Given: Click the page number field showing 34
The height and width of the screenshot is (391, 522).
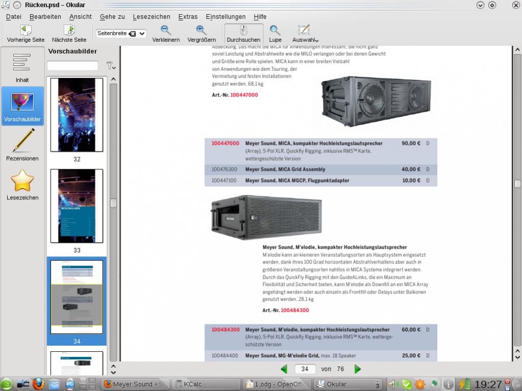Looking at the screenshot, I should [x=305, y=369].
